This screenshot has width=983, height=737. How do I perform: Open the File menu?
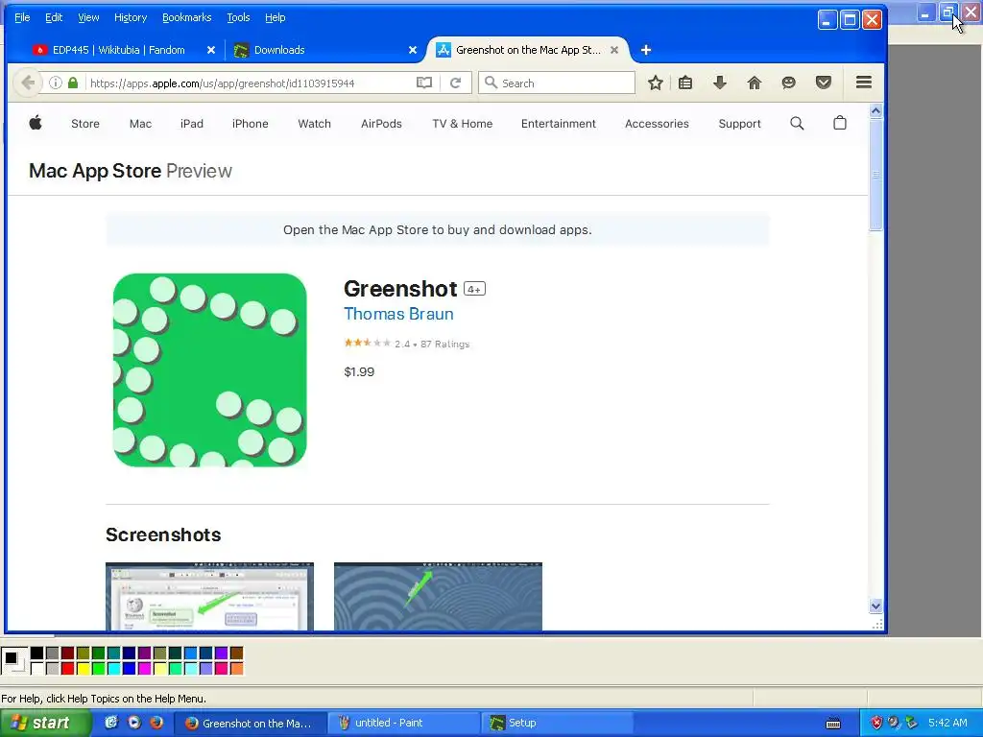pos(22,17)
